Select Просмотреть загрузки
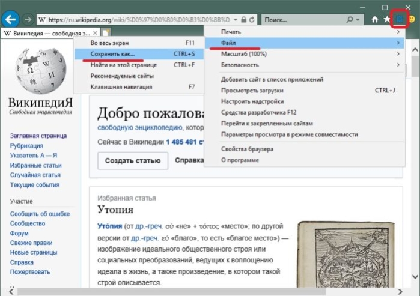The image size is (420, 296). pos(305,91)
